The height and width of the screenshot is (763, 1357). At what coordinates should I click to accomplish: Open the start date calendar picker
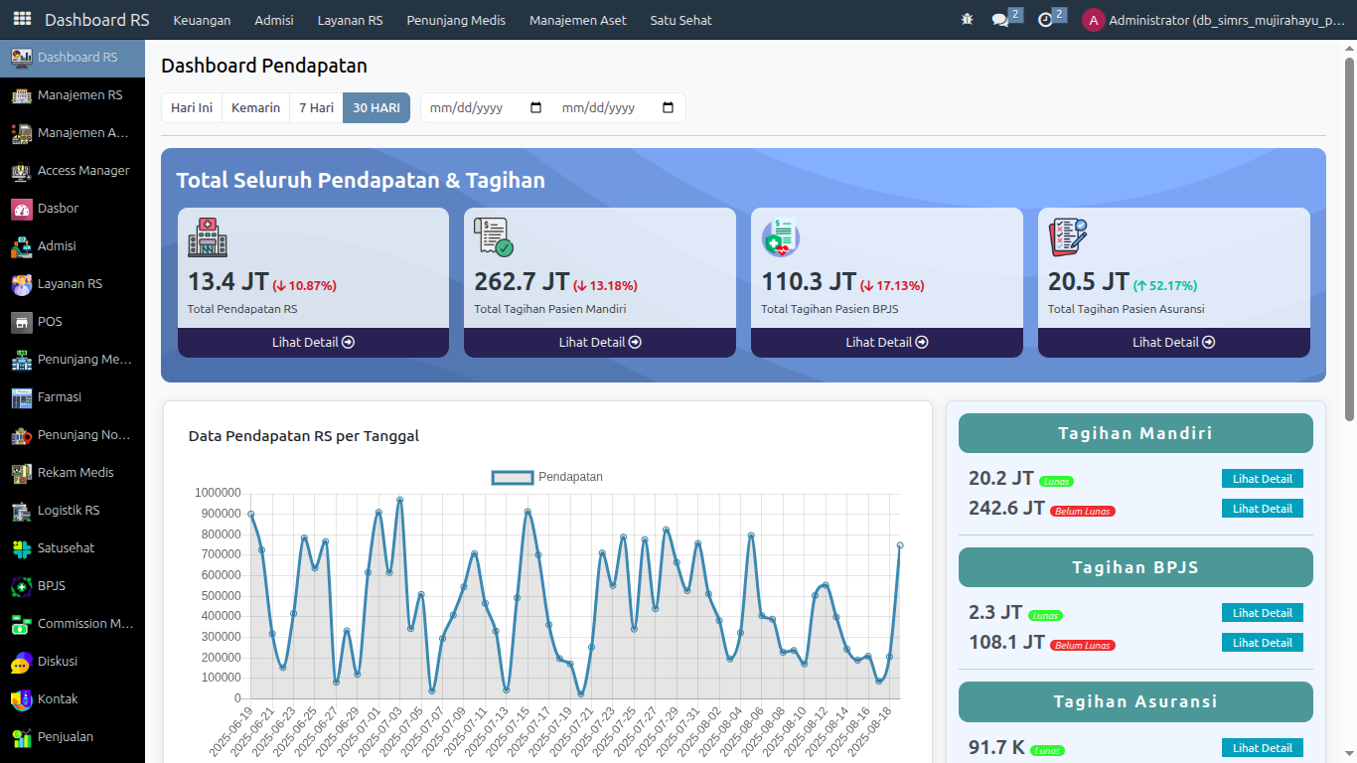[536, 108]
